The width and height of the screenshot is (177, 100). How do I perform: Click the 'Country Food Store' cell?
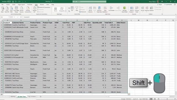21,25
